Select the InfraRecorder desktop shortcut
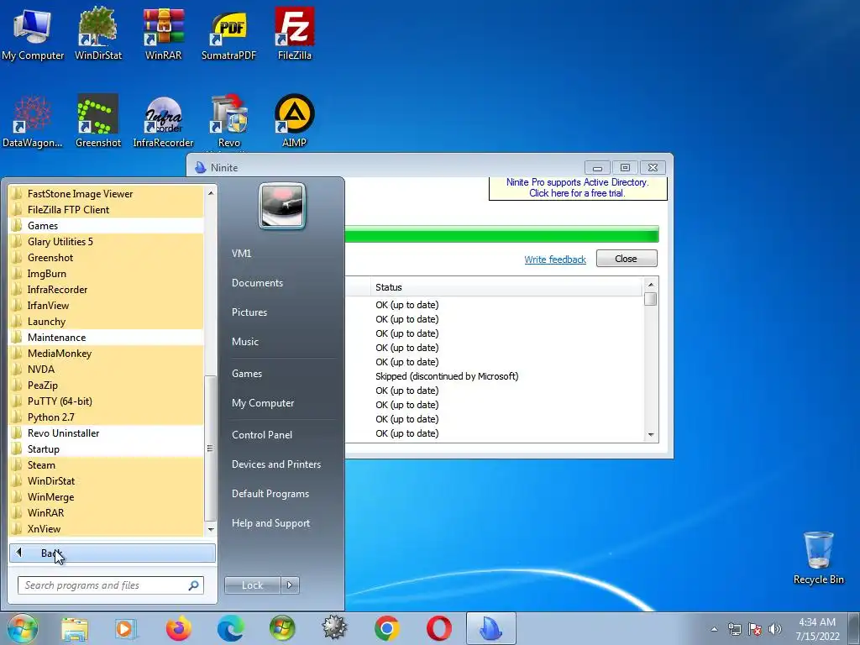This screenshot has height=645, width=860. click(x=163, y=121)
